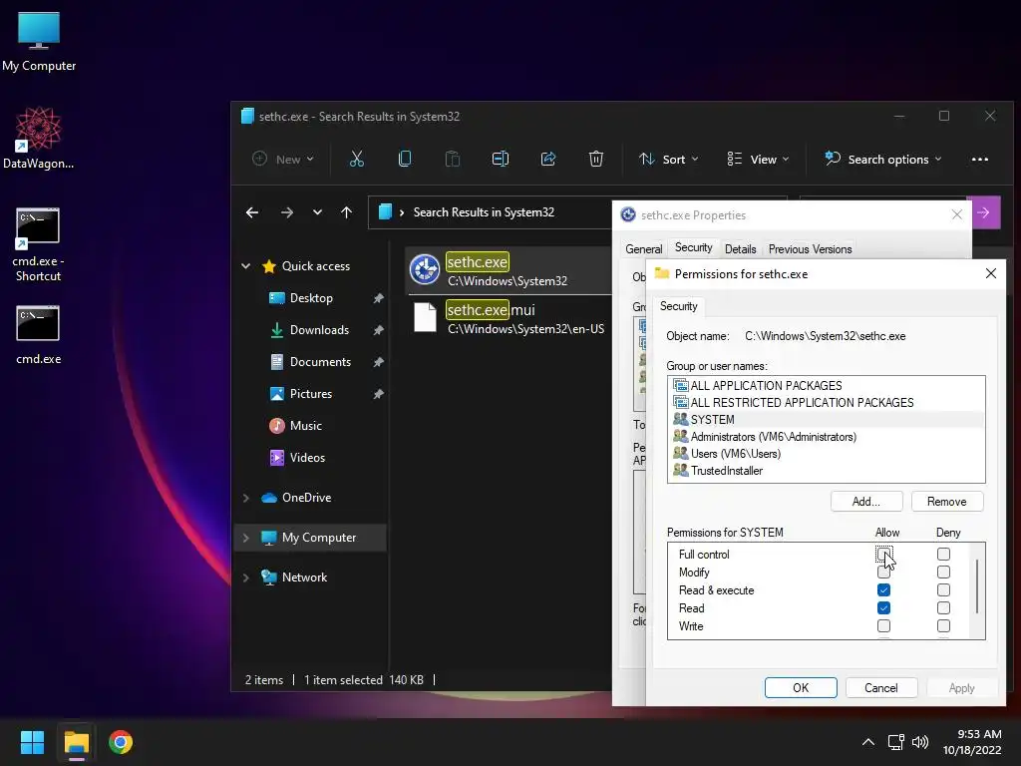Switch to the General tab in Properties
Image resolution: width=1021 pixels, height=766 pixels.
[x=643, y=249]
